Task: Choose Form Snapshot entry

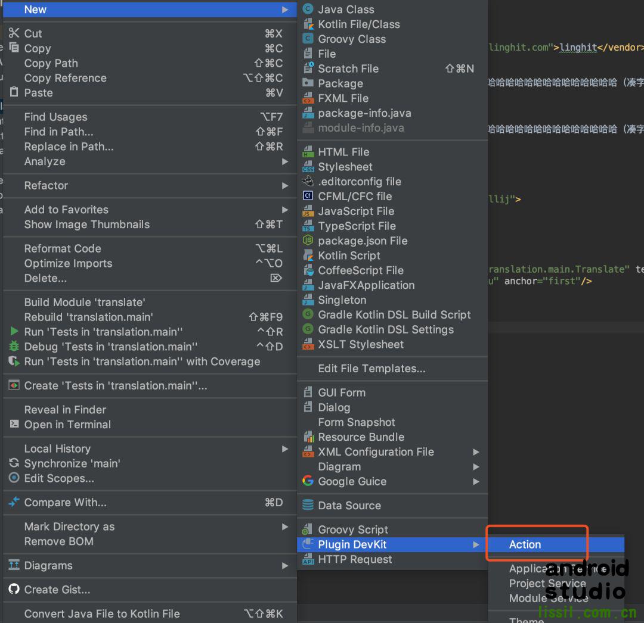Action: point(392,422)
